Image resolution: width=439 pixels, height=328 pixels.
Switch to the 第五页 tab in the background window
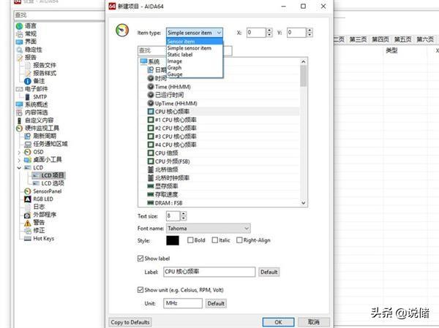coord(402,39)
